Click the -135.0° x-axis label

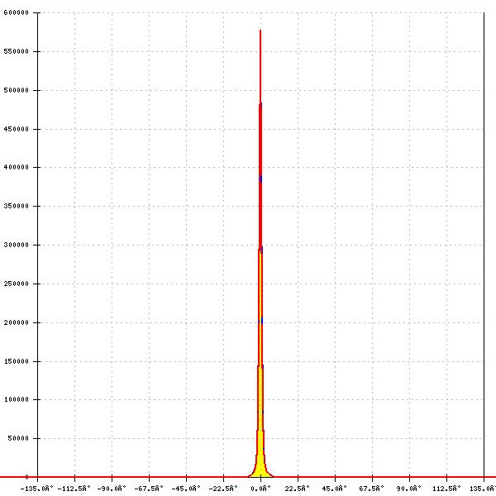click(x=38, y=489)
